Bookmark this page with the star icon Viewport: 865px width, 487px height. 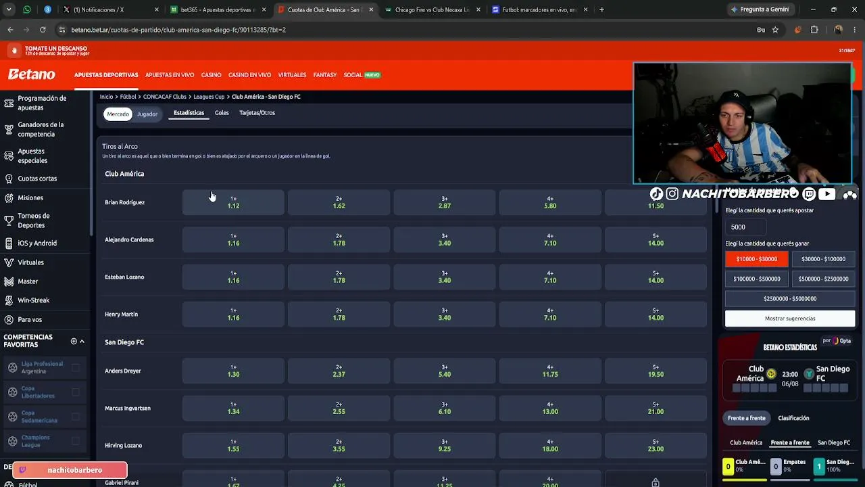click(x=775, y=30)
